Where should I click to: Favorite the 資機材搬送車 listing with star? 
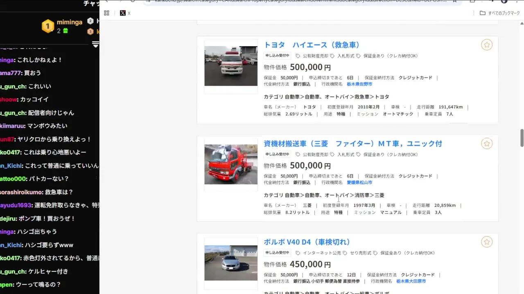(487, 143)
